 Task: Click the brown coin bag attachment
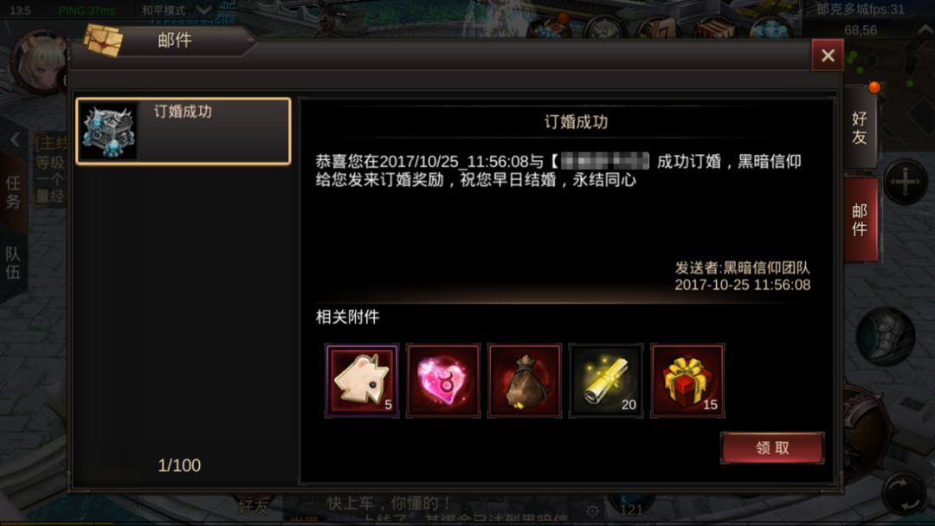(525, 381)
